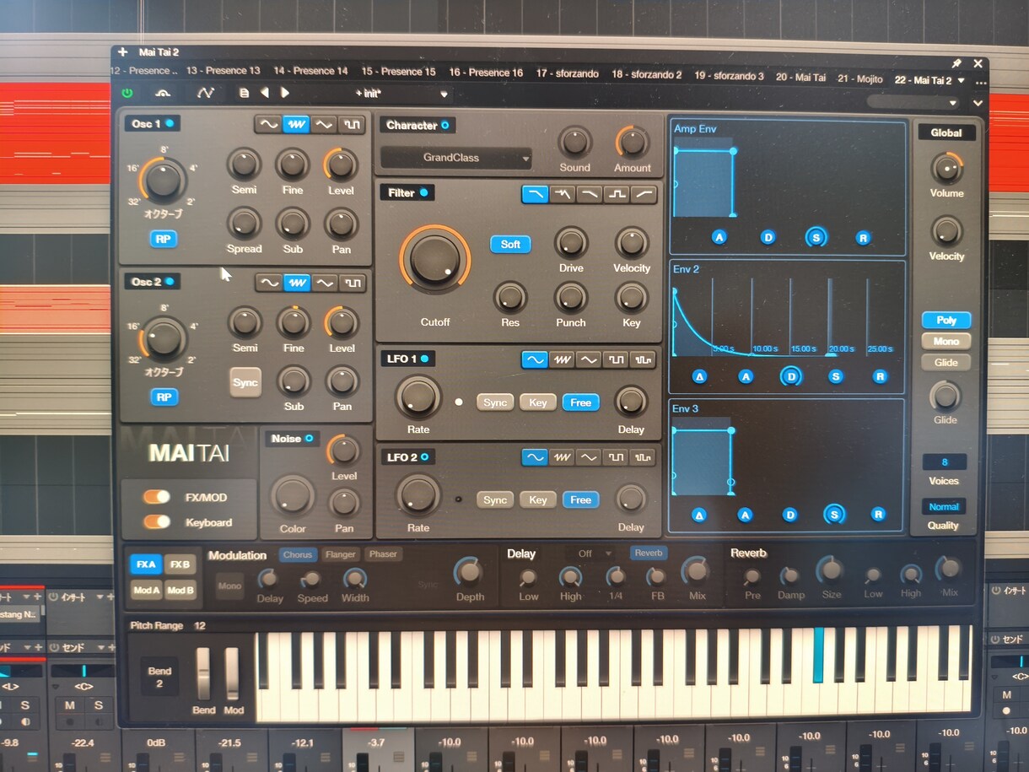Click the preset file icon

[244, 93]
